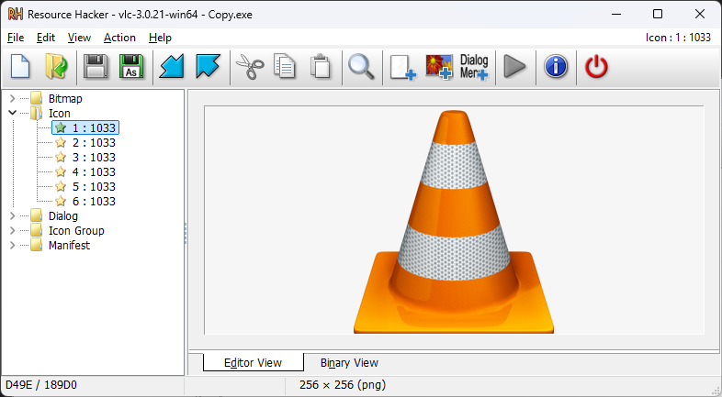Click the down-left blue arrow toolbar icon
722x397 pixels.
(x=172, y=67)
